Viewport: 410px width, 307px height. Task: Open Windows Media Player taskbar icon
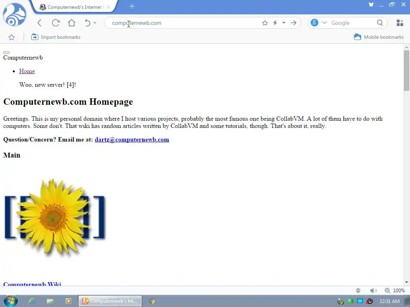pyautogui.click(x=68, y=301)
